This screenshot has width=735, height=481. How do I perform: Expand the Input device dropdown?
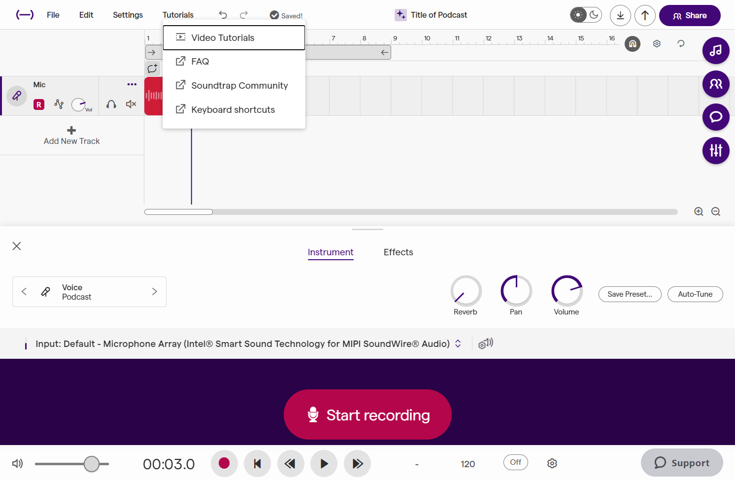458,344
